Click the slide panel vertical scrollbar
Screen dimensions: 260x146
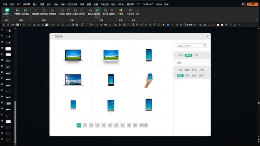pos(15,122)
